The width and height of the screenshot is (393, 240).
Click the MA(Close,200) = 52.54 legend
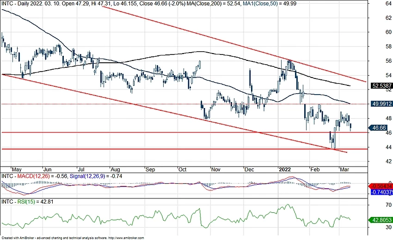pyautogui.click(x=214, y=4)
